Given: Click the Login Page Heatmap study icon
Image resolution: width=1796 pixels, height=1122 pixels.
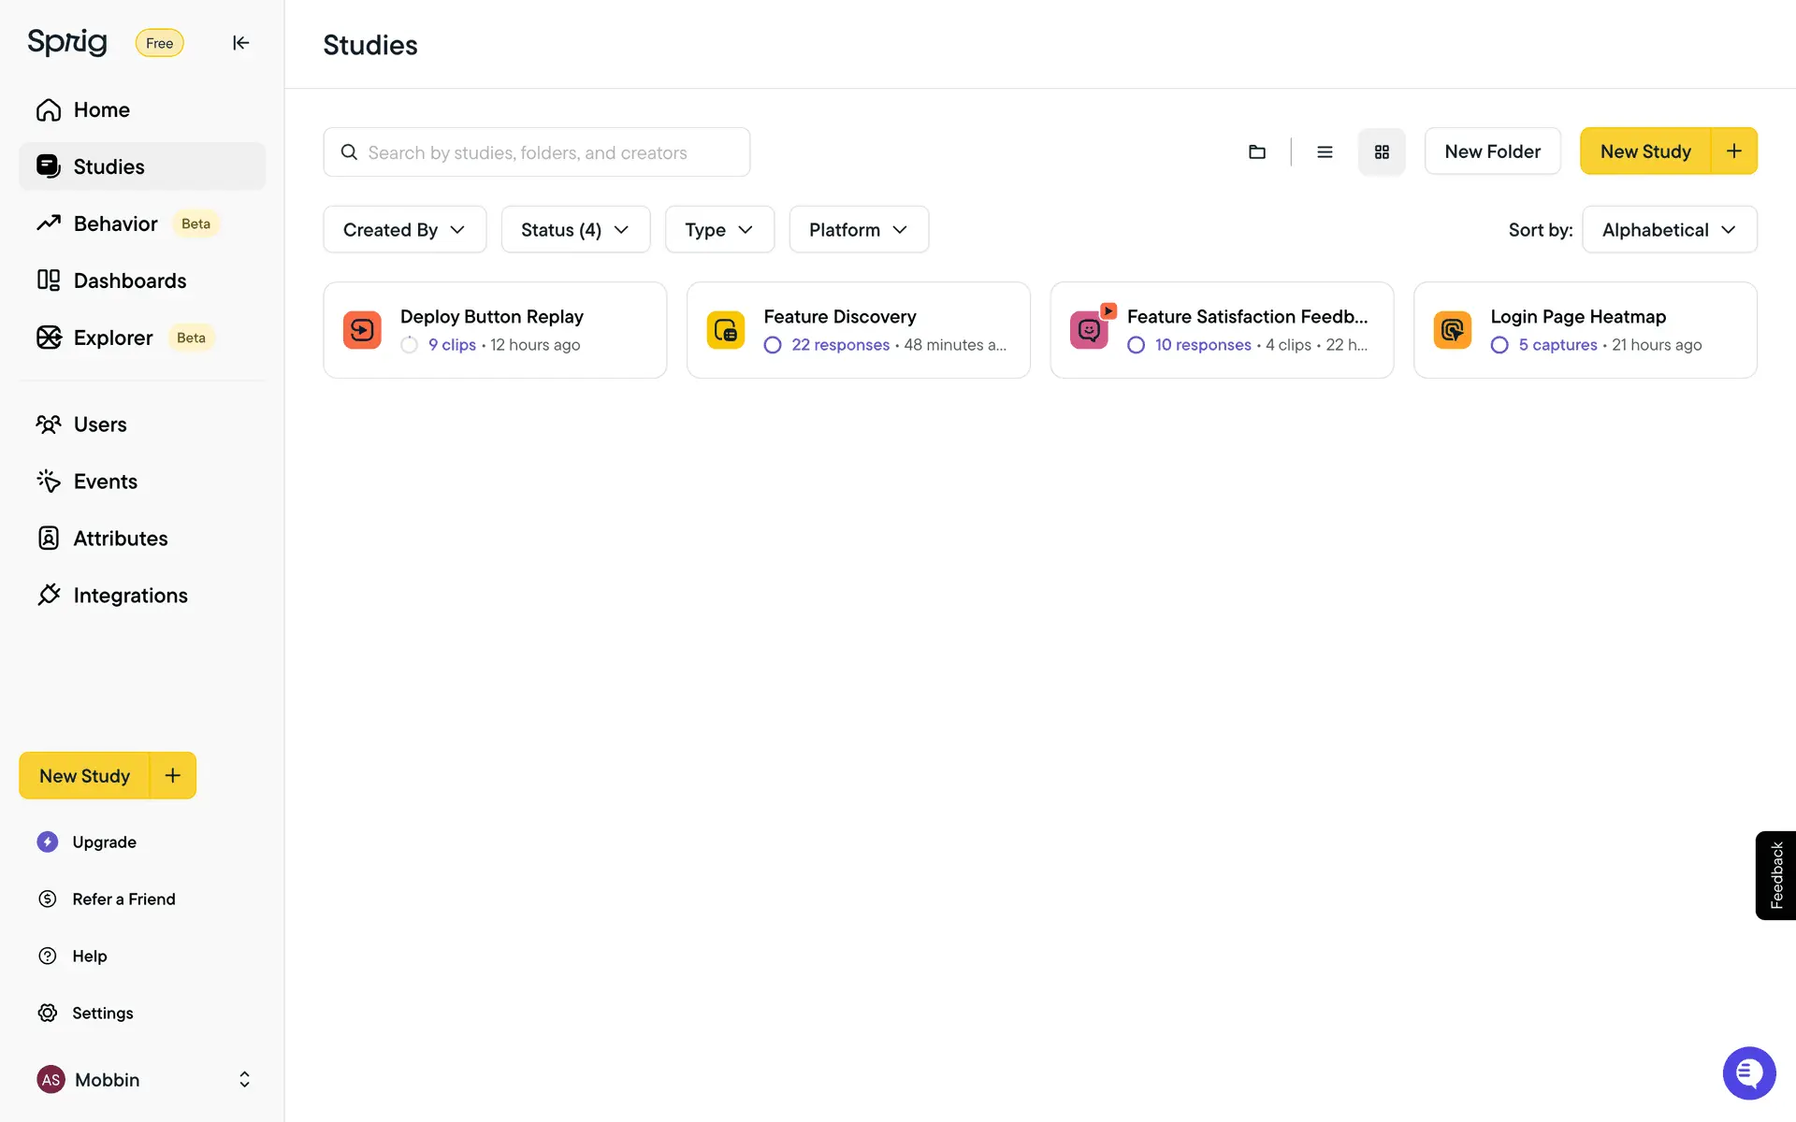Looking at the screenshot, I should (1452, 330).
